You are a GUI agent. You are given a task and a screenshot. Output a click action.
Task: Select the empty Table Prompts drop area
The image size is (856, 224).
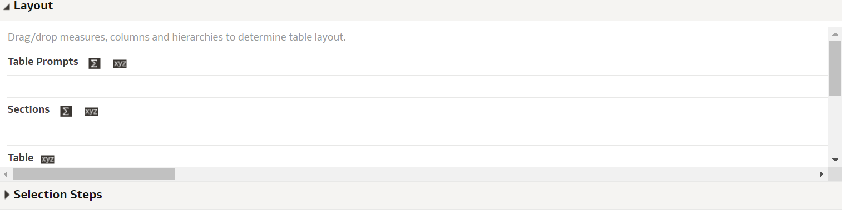(x=418, y=86)
